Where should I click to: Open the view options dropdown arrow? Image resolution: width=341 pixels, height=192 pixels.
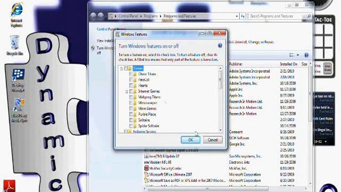298,55
